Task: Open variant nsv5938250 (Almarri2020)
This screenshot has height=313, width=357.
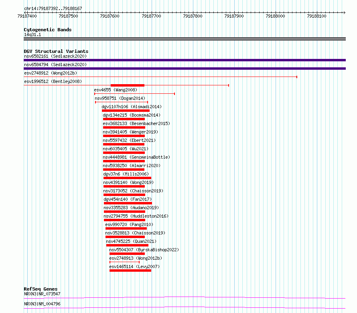Action: point(132,166)
